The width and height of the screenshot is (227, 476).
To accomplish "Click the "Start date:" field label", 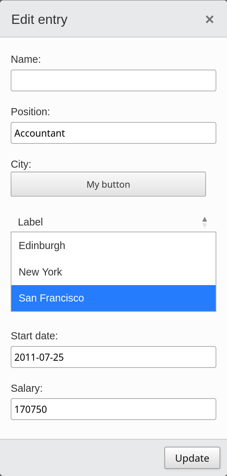I will [x=35, y=336].
